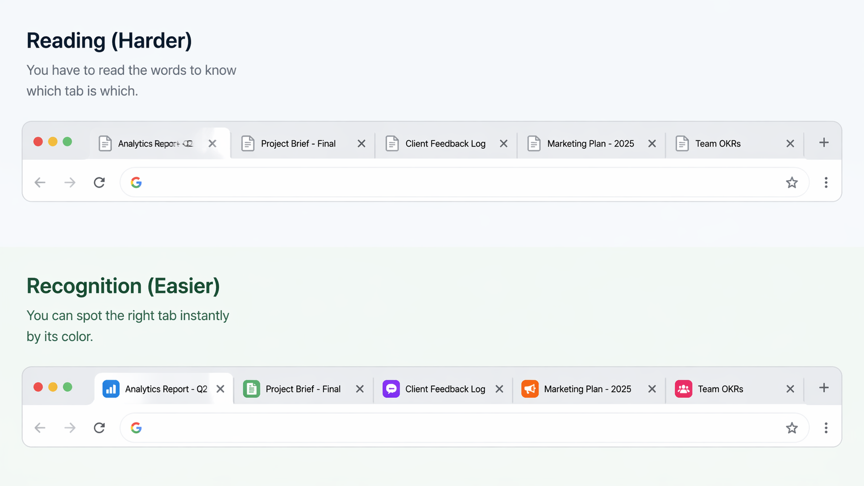
Task: Close the Team OKRs tab in upper browser
Action: [790, 144]
